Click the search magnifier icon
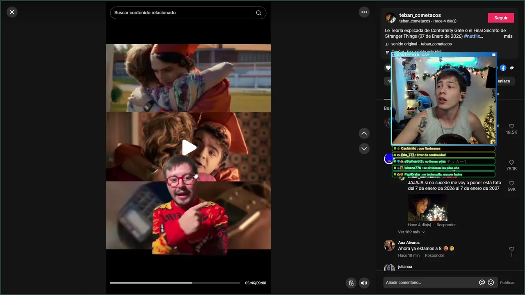 (259, 13)
